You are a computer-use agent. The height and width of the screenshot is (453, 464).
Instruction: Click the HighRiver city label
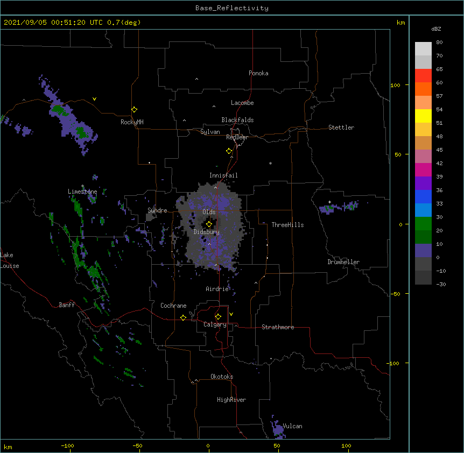tap(231, 400)
